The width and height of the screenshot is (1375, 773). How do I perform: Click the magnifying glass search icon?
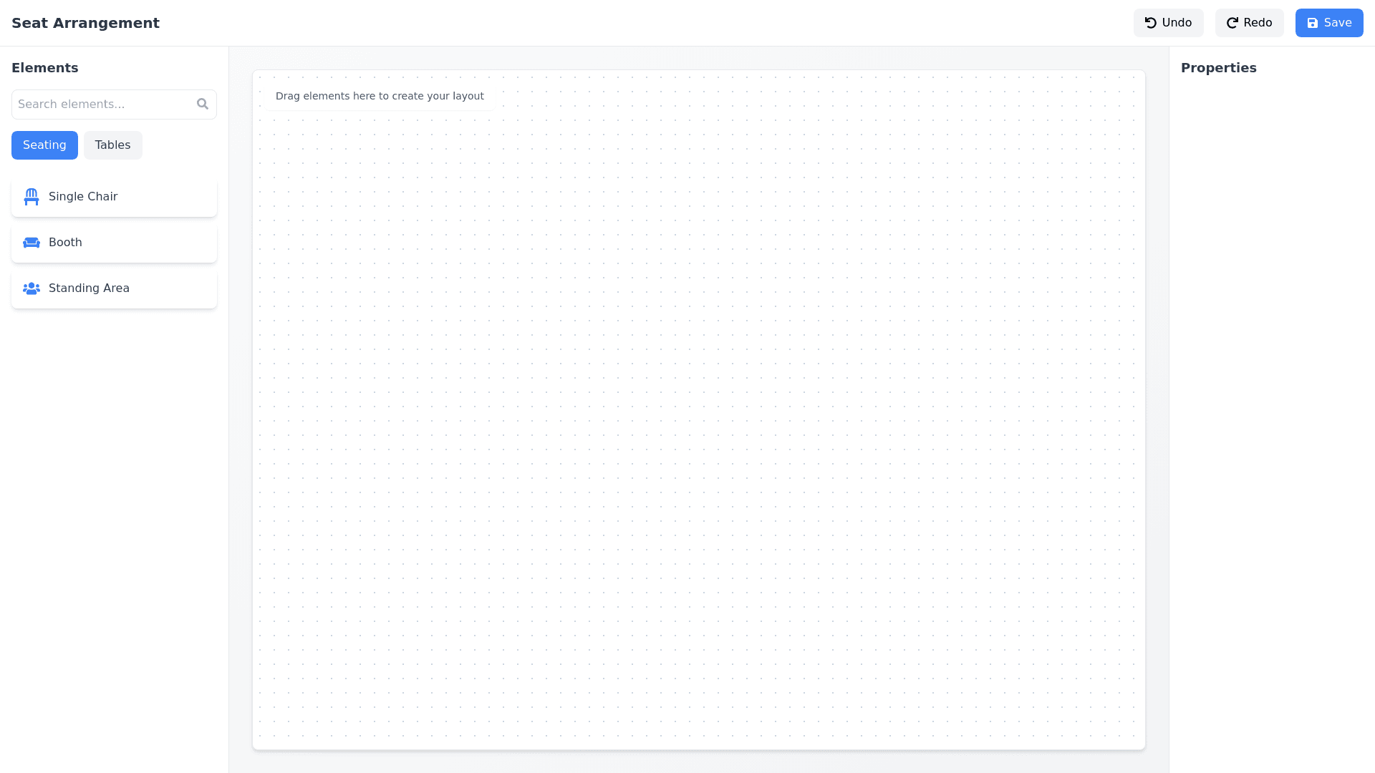(x=203, y=104)
